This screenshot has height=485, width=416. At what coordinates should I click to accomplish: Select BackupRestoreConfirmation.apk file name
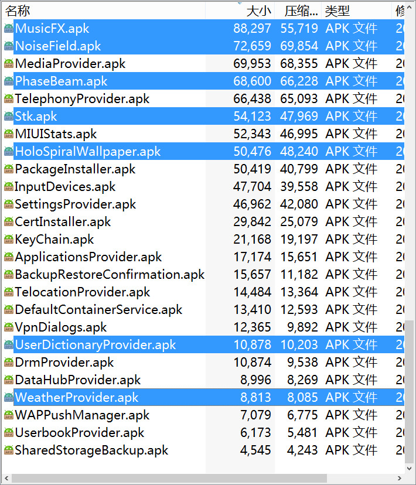(110, 275)
